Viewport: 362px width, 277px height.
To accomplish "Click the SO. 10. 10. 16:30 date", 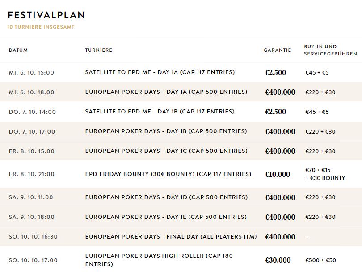I will click(33, 237).
